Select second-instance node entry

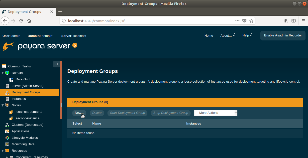(27, 118)
